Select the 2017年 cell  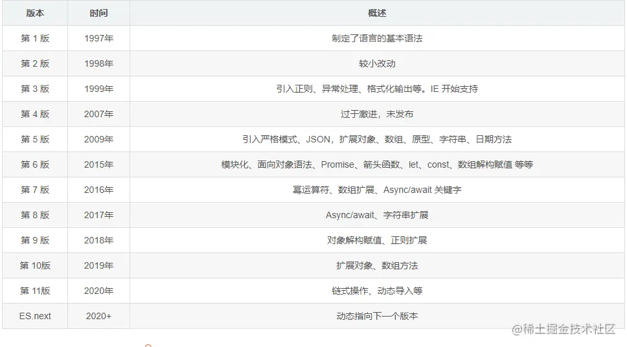coord(98,215)
